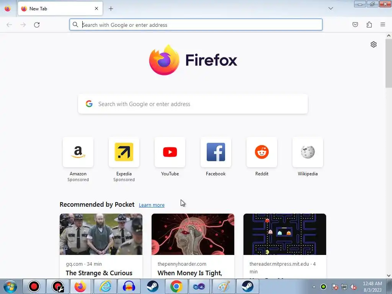Image resolution: width=392 pixels, height=294 pixels.
Task: Click the network status tray icon
Action: click(344, 287)
